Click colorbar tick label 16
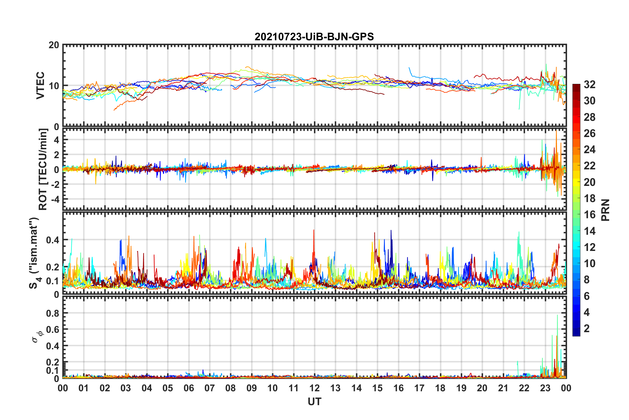 (589, 215)
